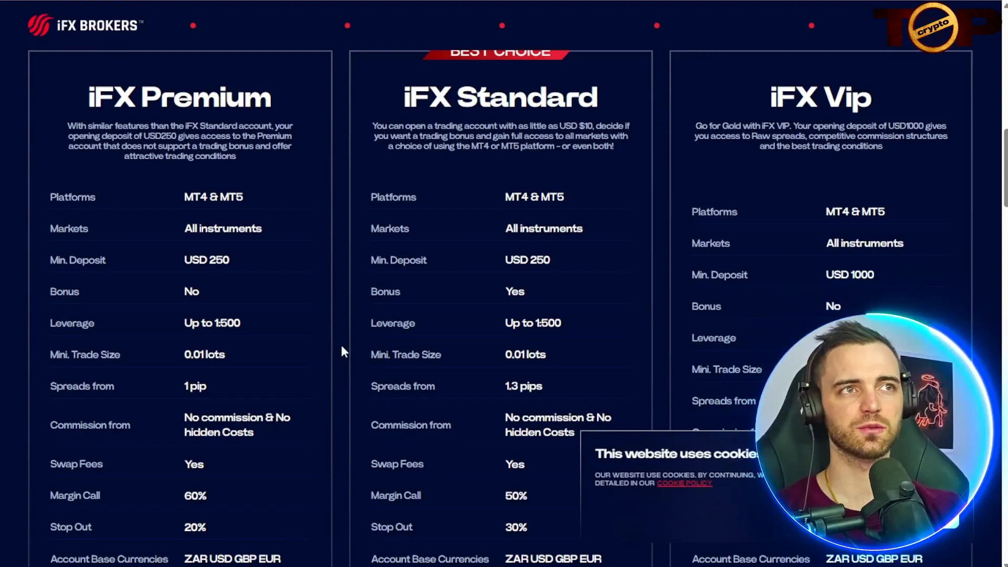
Task: Click Standard 'Up to 1:500' leverage value
Action: pos(533,323)
